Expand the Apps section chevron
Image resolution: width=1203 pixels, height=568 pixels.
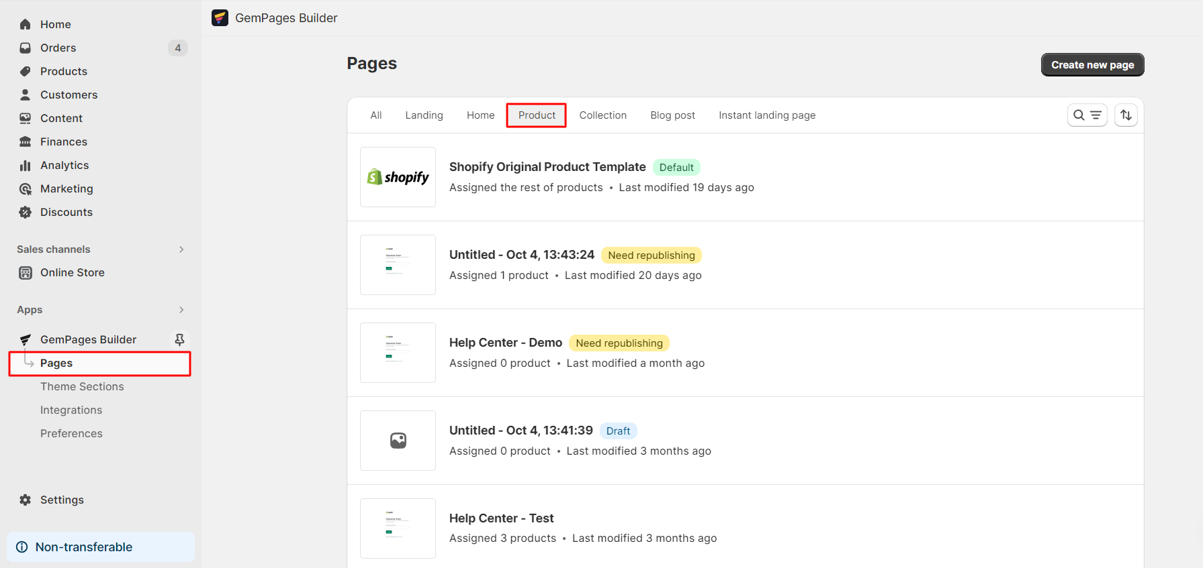181,310
